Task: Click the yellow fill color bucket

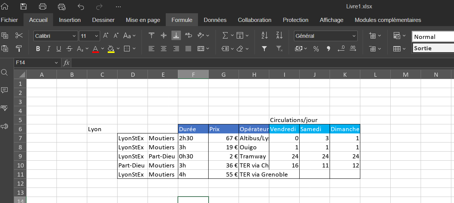Action: coord(111,49)
